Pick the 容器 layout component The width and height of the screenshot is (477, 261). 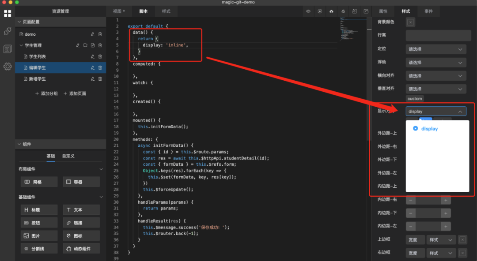pyautogui.click(x=81, y=182)
